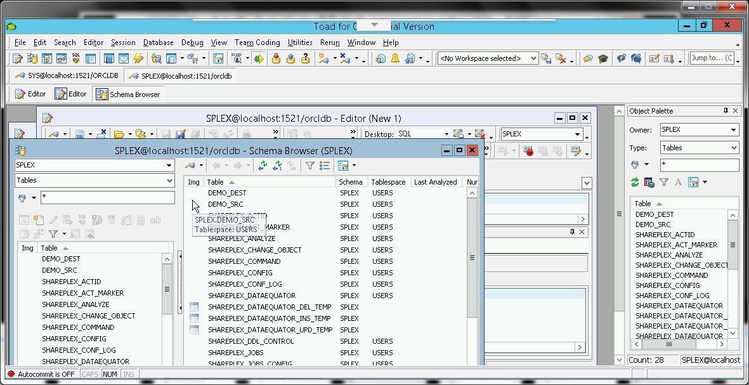Click the Jump to search box
749x385 pixels.
[x=713, y=58]
